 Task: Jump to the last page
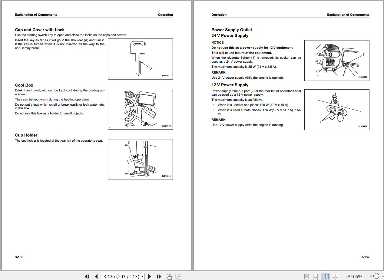pyautogui.click(x=159, y=276)
